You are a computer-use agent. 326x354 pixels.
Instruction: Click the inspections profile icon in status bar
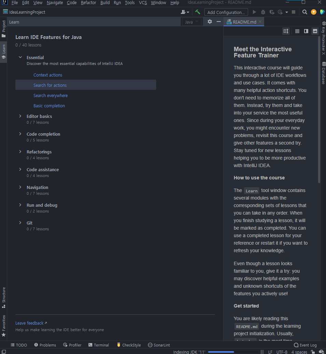click(x=321, y=352)
